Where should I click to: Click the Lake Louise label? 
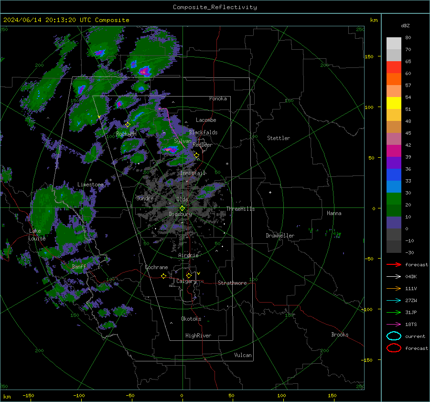coord(37,235)
